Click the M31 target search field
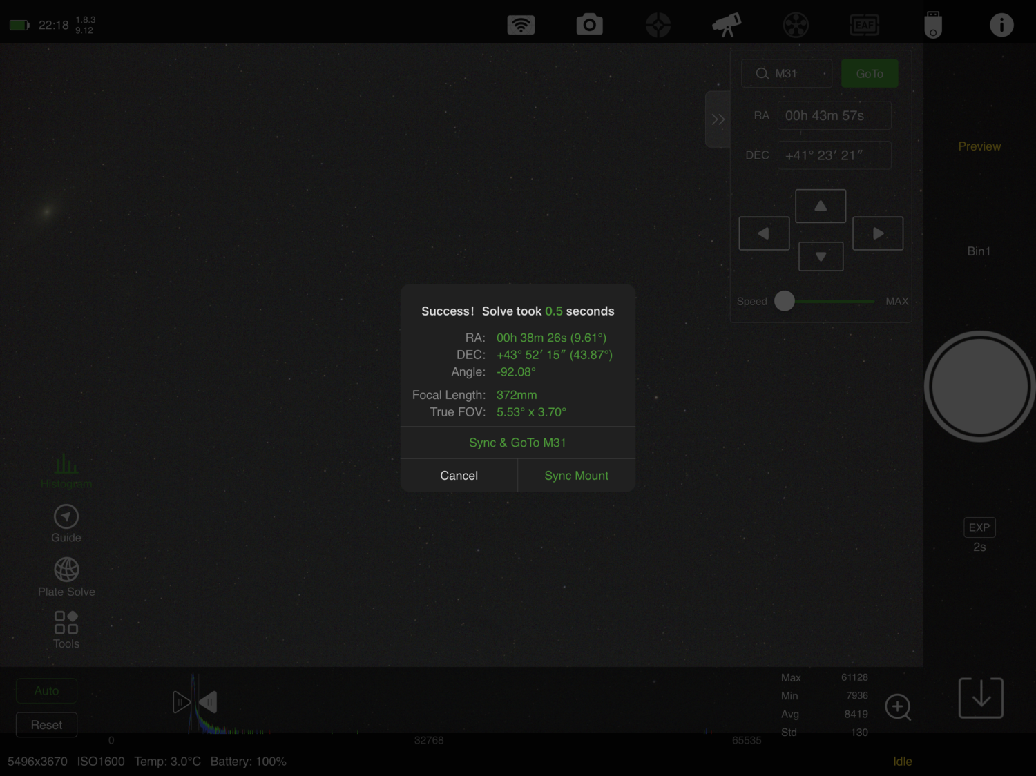 tap(787, 74)
